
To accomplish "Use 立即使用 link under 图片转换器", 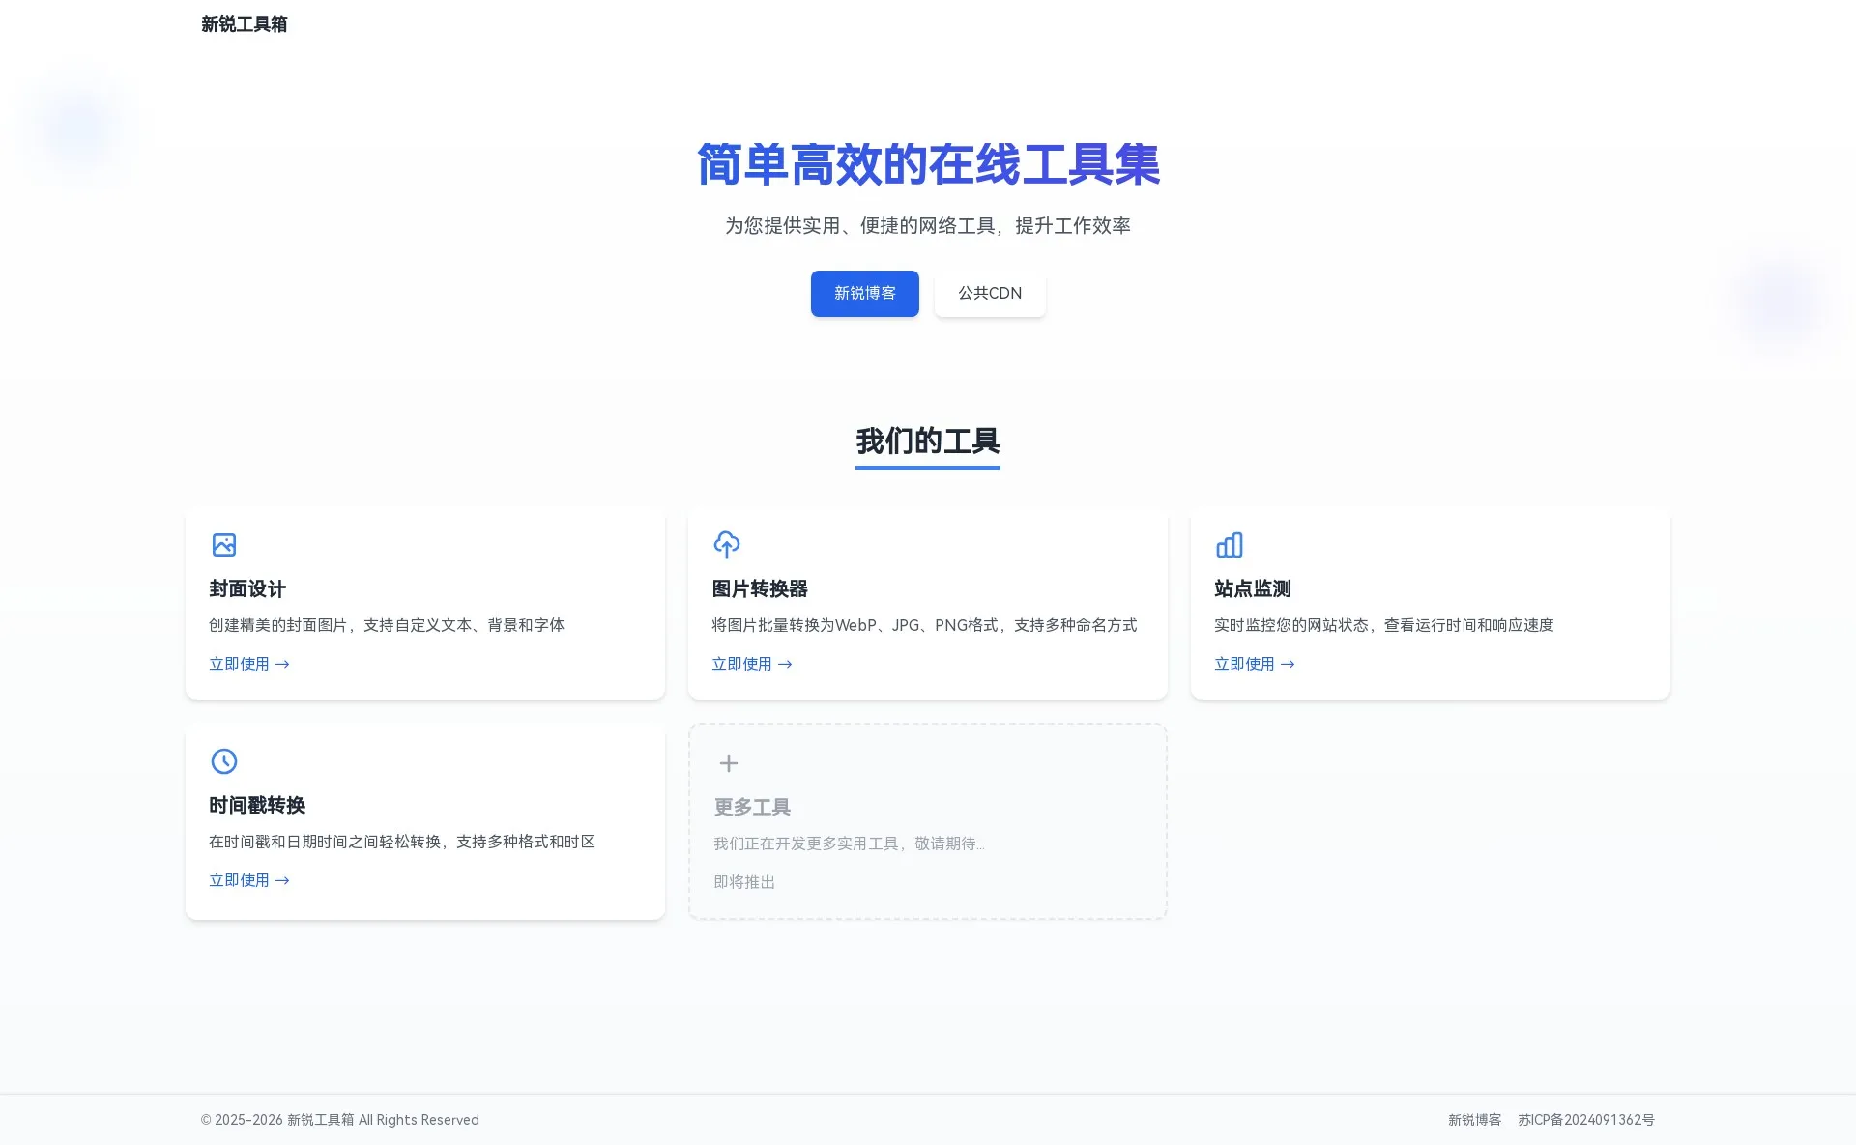I will (x=752, y=664).
